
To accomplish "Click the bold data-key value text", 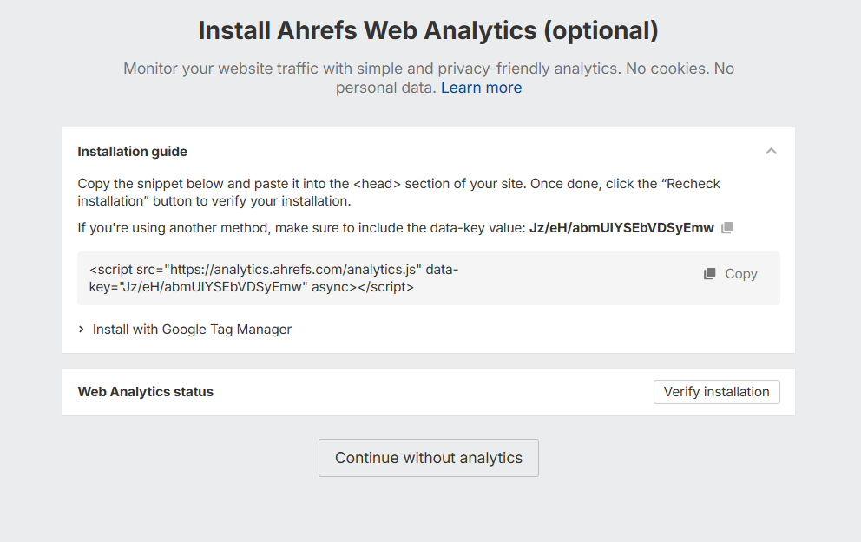I will [621, 228].
